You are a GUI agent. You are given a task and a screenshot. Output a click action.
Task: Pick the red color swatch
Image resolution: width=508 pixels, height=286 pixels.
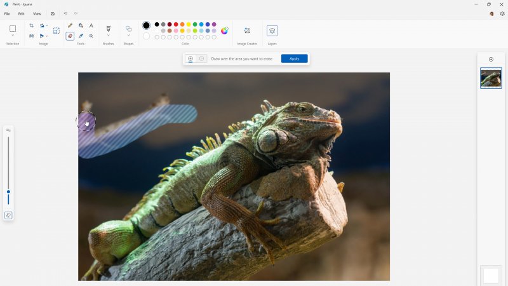coord(176,24)
